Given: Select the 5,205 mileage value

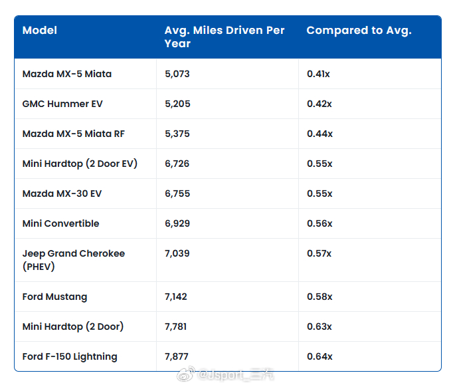Looking at the screenshot, I should [177, 104].
